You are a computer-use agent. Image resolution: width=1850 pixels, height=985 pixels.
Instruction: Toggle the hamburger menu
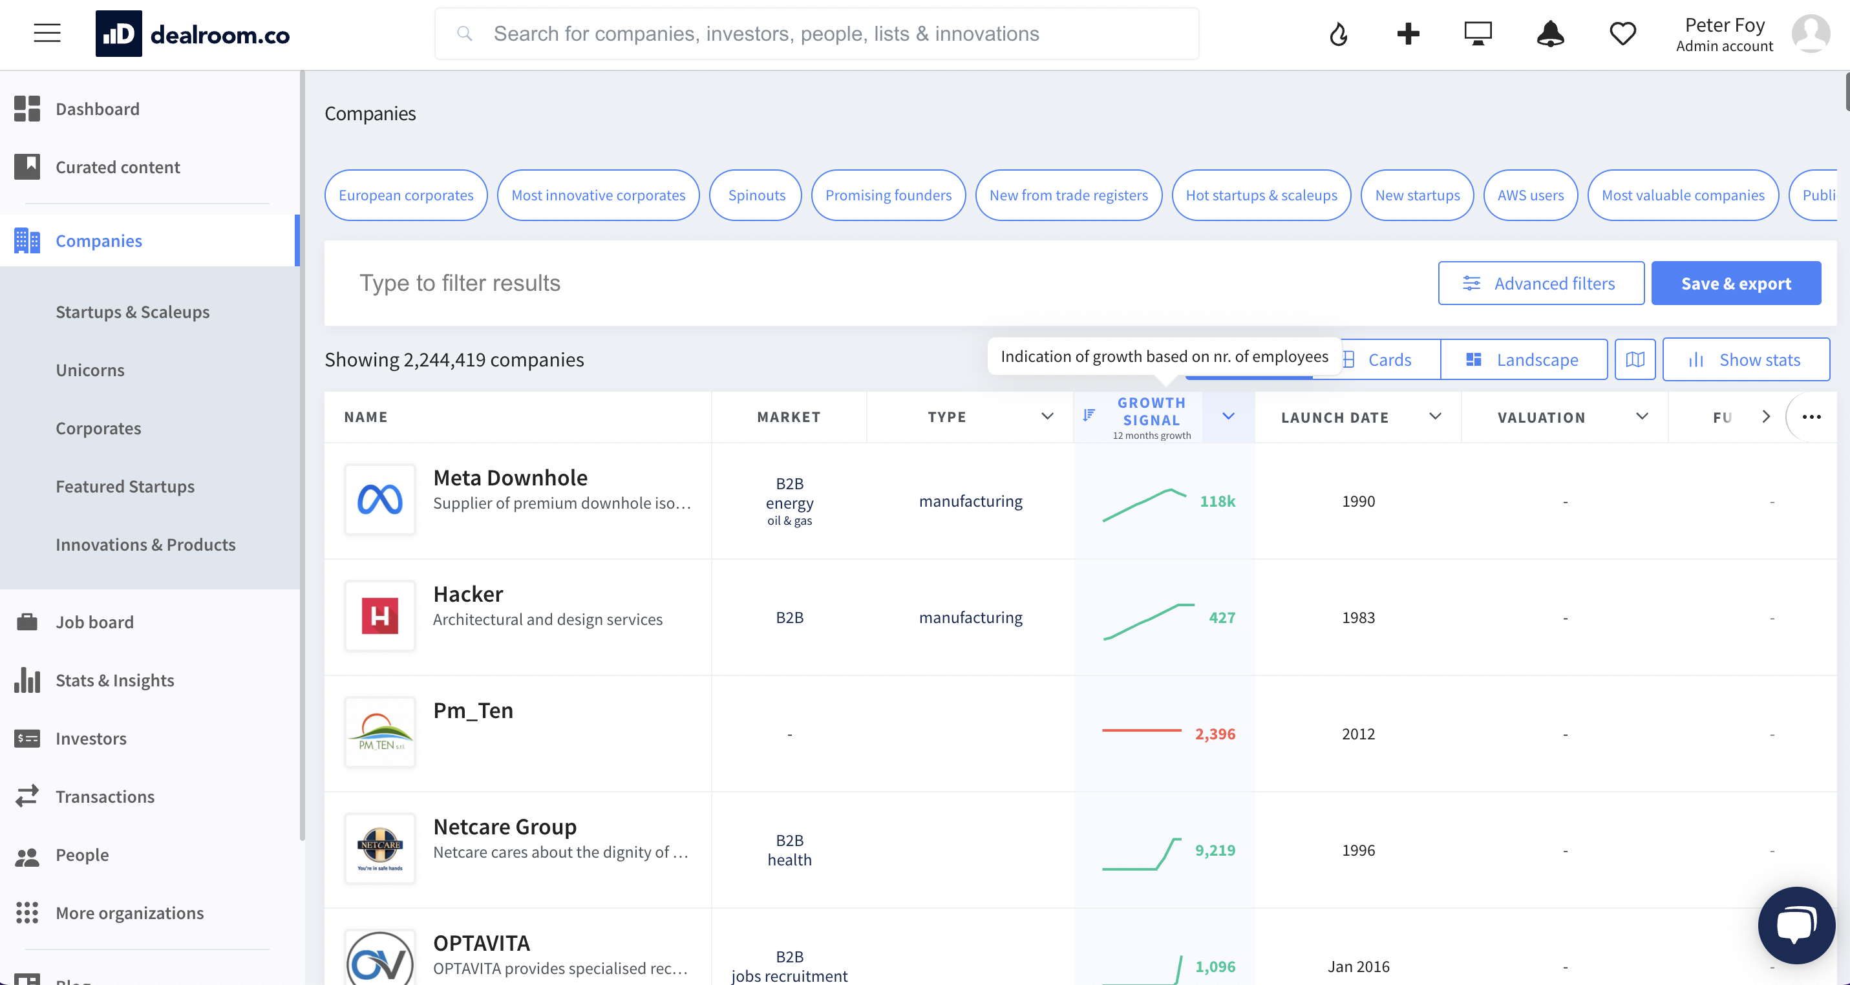47,33
